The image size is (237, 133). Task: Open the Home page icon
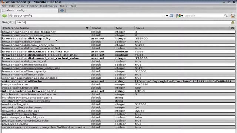tap(233, 16)
